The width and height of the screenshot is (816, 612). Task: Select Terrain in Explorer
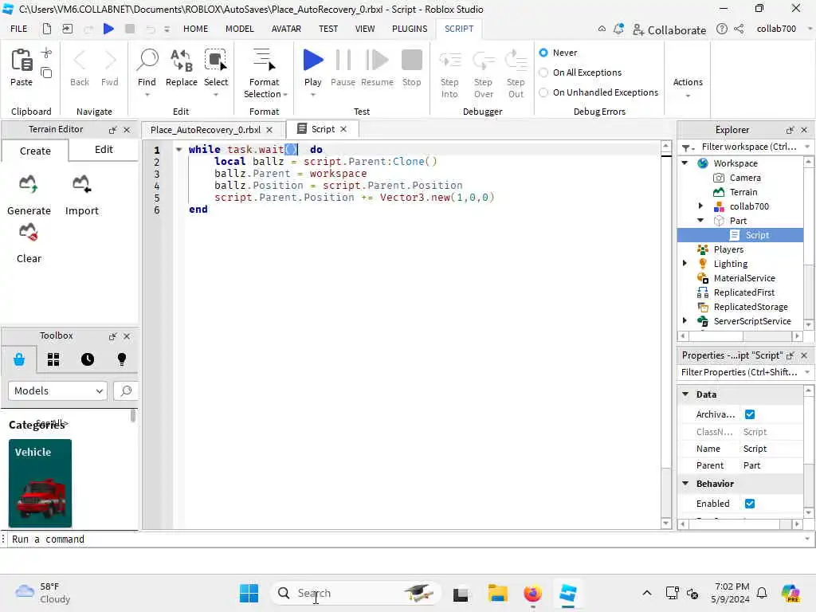(743, 192)
